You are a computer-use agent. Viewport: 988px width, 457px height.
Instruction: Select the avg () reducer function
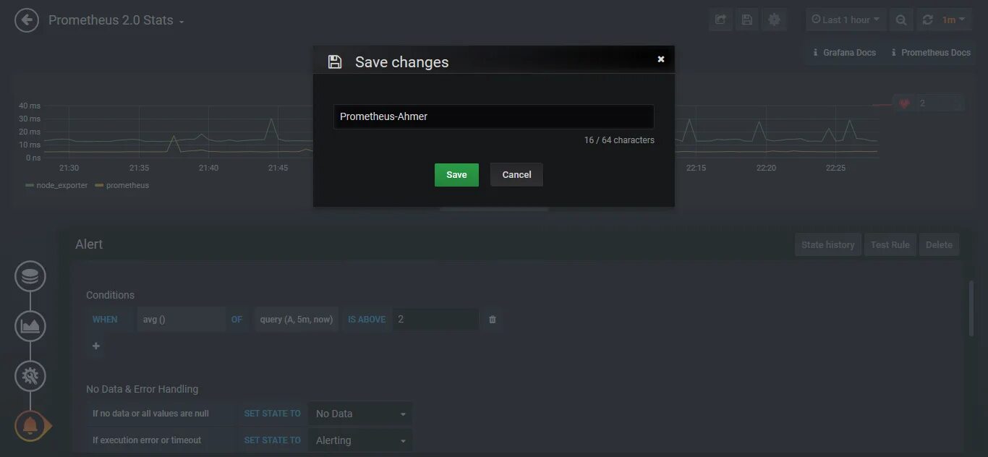tap(181, 320)
